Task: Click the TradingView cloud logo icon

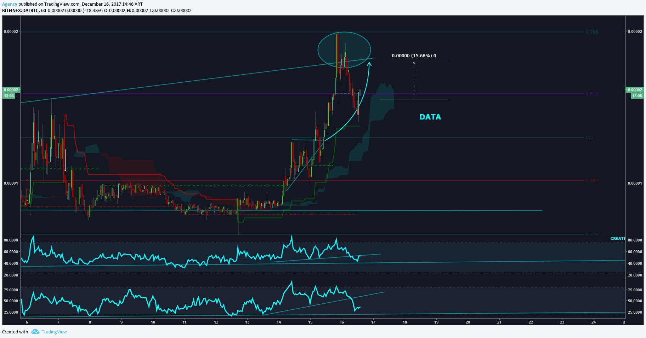Action: click(35, 332)
